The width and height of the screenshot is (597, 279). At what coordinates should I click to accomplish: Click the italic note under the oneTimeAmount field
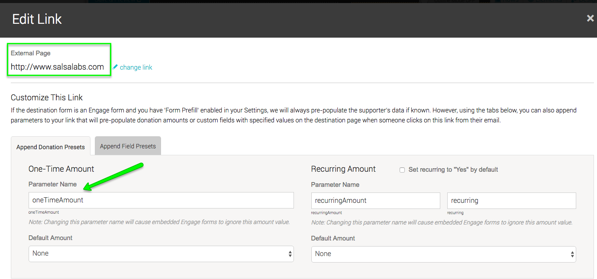pos(159,222)
